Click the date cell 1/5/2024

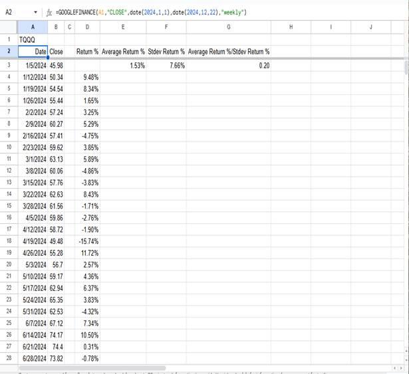[33, 65]
